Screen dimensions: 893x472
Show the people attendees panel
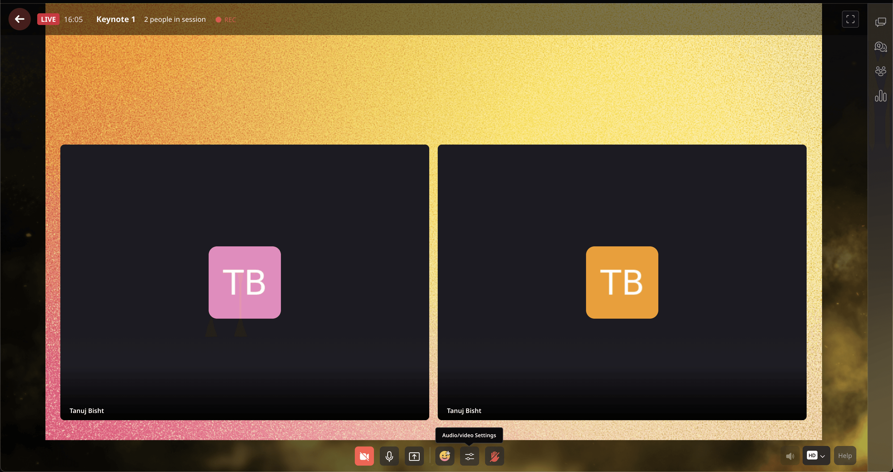coord(880,71)
